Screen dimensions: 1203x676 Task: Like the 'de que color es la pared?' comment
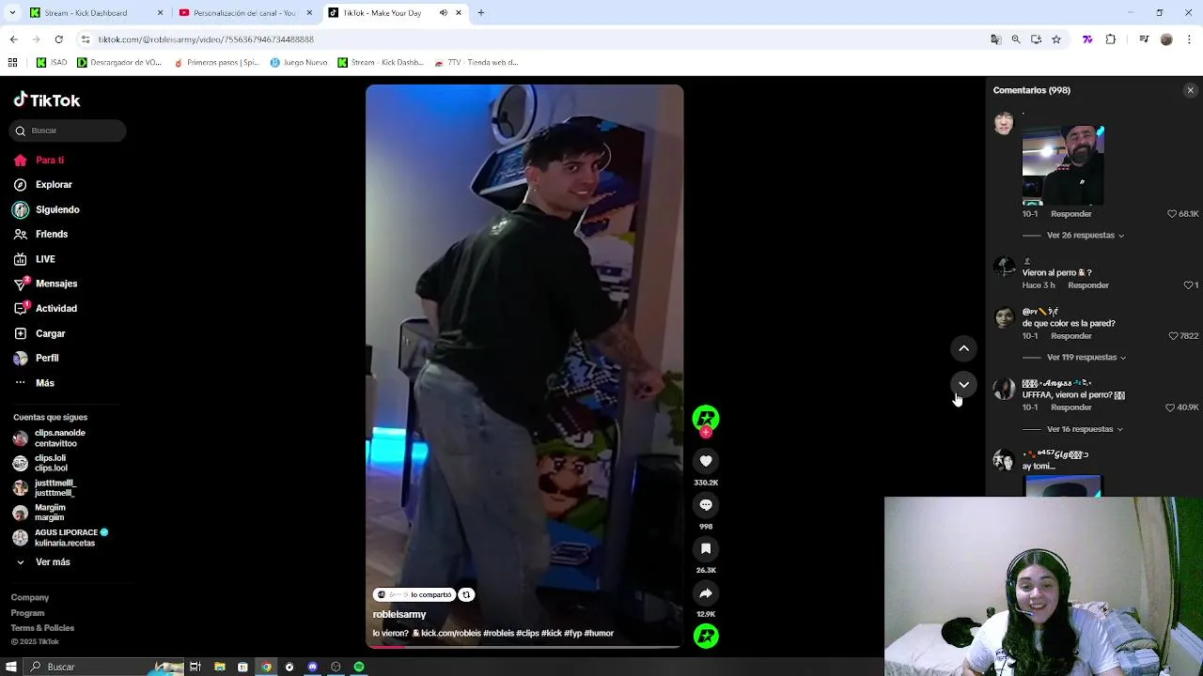(x=1173, y=336)
